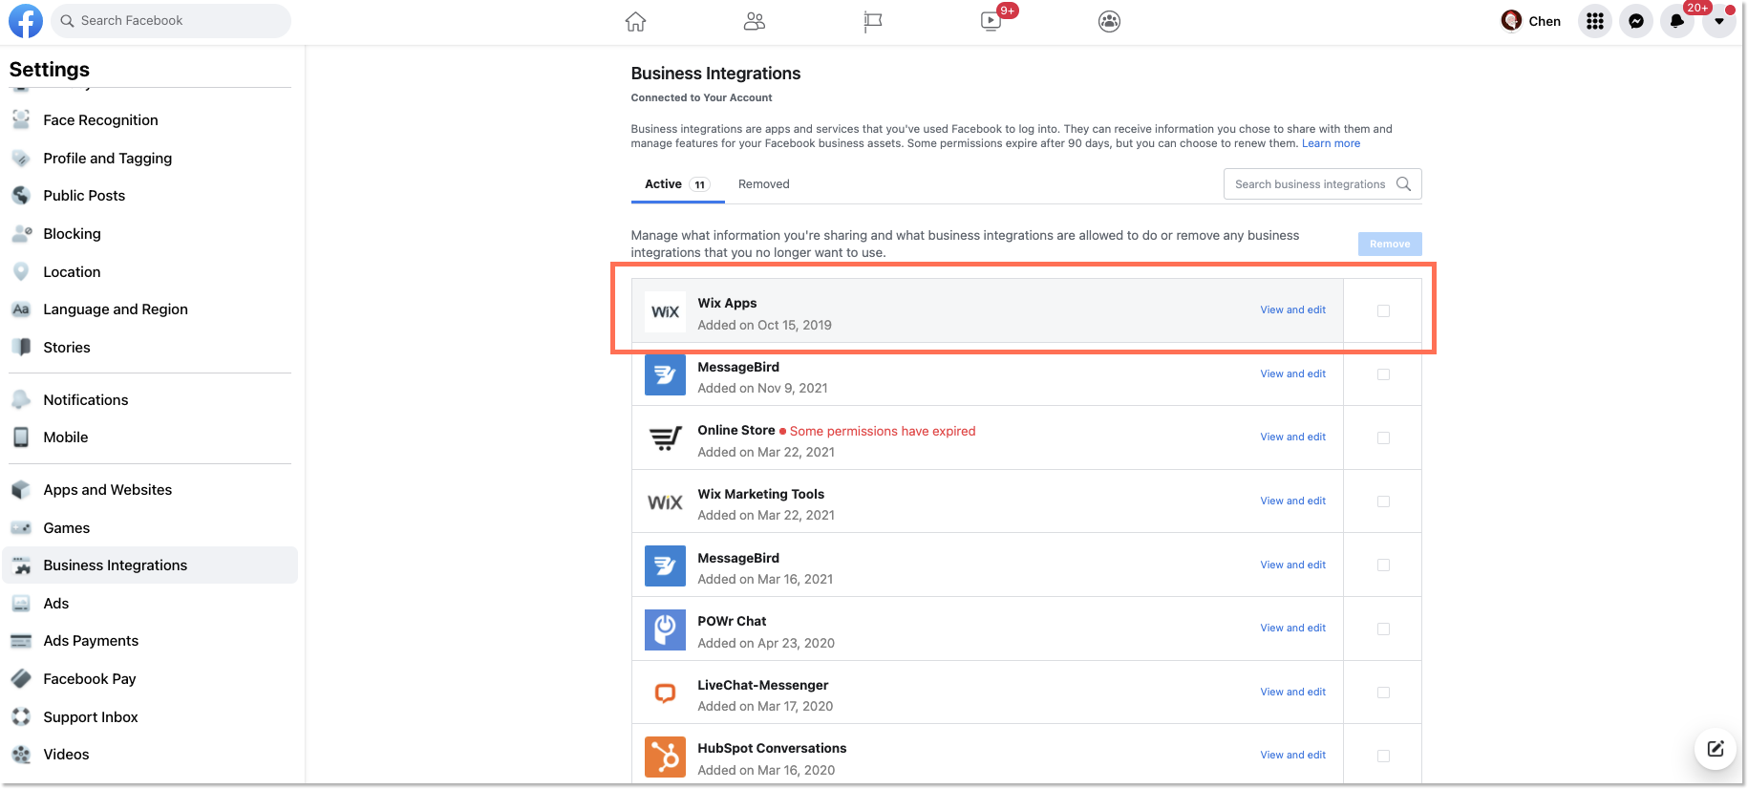The image size is (1748, 789).
Task: View and edit Wix Apps
Action: point(1292,309)
